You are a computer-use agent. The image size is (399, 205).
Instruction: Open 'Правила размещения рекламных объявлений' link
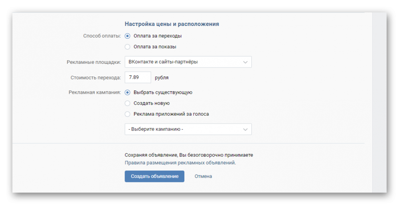(x=180, y=163)
